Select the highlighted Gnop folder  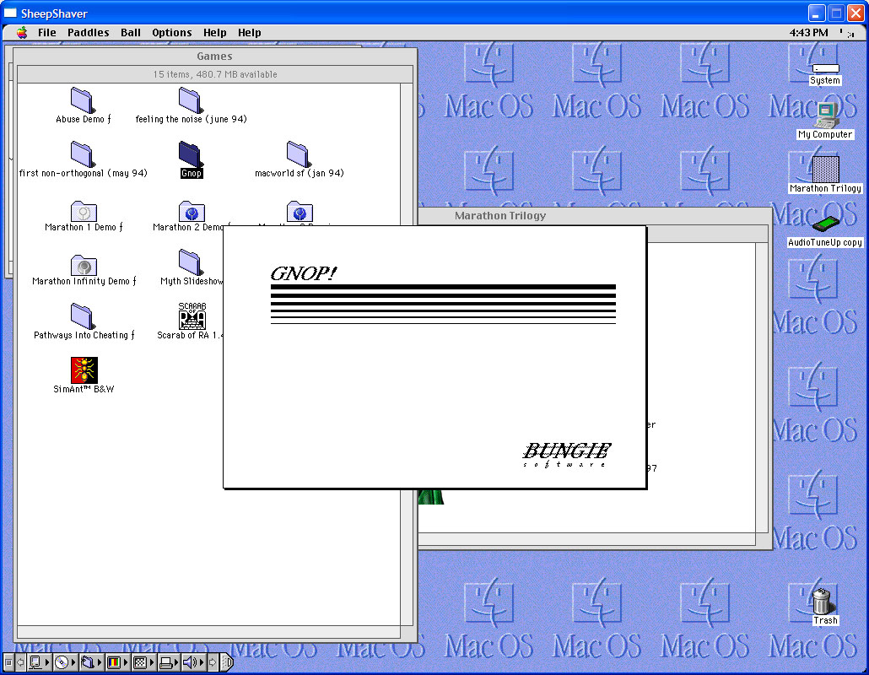pos(192,154)
